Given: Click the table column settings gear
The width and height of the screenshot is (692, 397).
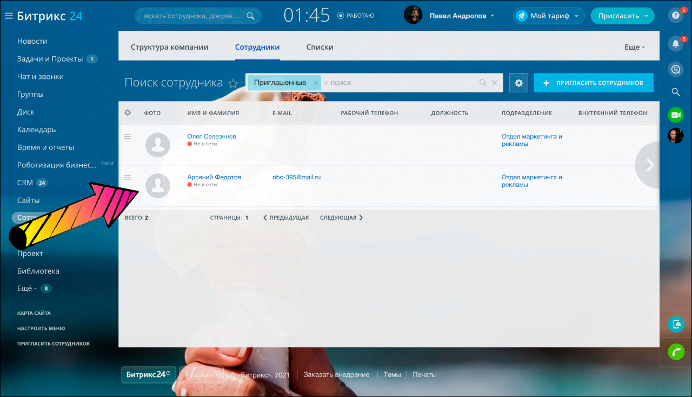Looking at the screenshot, I should pyautogui.click(x=128, y=113).
